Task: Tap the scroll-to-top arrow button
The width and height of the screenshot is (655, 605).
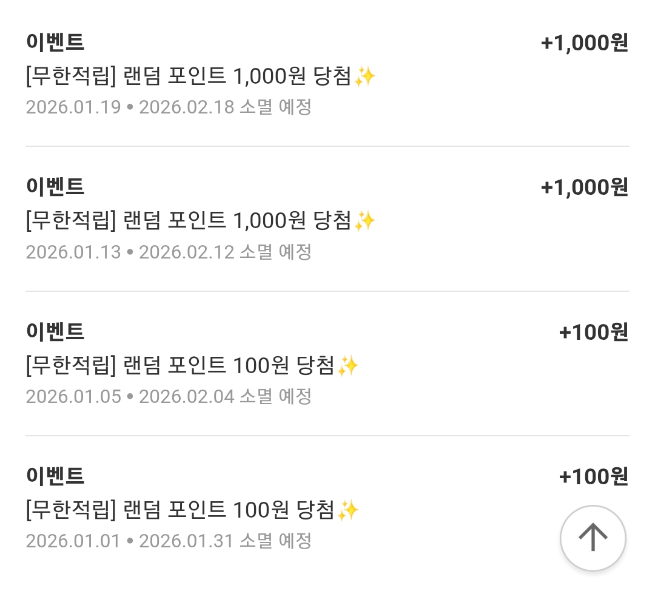Action: (x=593, y=538)
